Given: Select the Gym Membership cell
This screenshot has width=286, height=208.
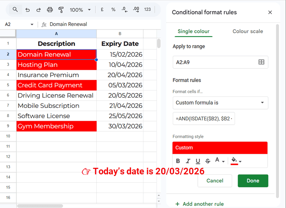Looking at the screenshot, I should tap(56, 126).
